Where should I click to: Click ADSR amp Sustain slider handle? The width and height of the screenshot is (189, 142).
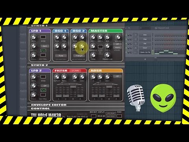click(109, 87)
